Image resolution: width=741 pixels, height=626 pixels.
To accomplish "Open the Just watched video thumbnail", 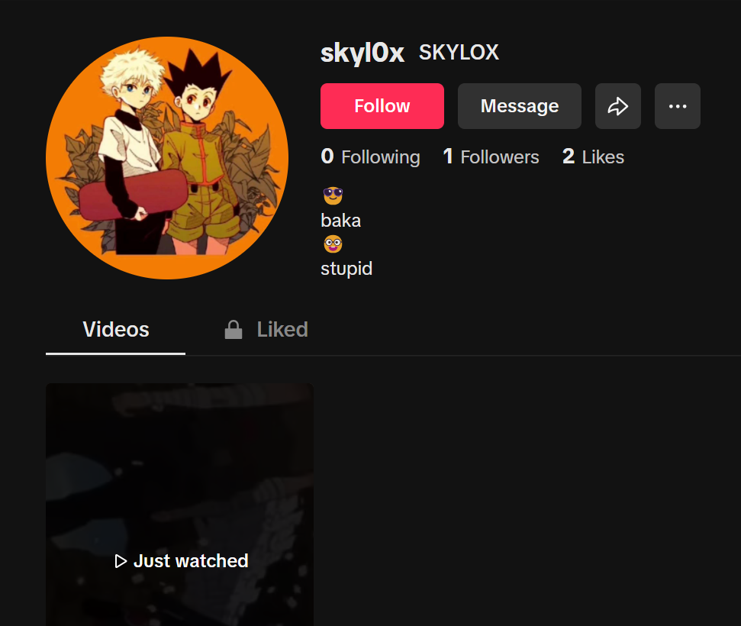I will click(179, 505).
